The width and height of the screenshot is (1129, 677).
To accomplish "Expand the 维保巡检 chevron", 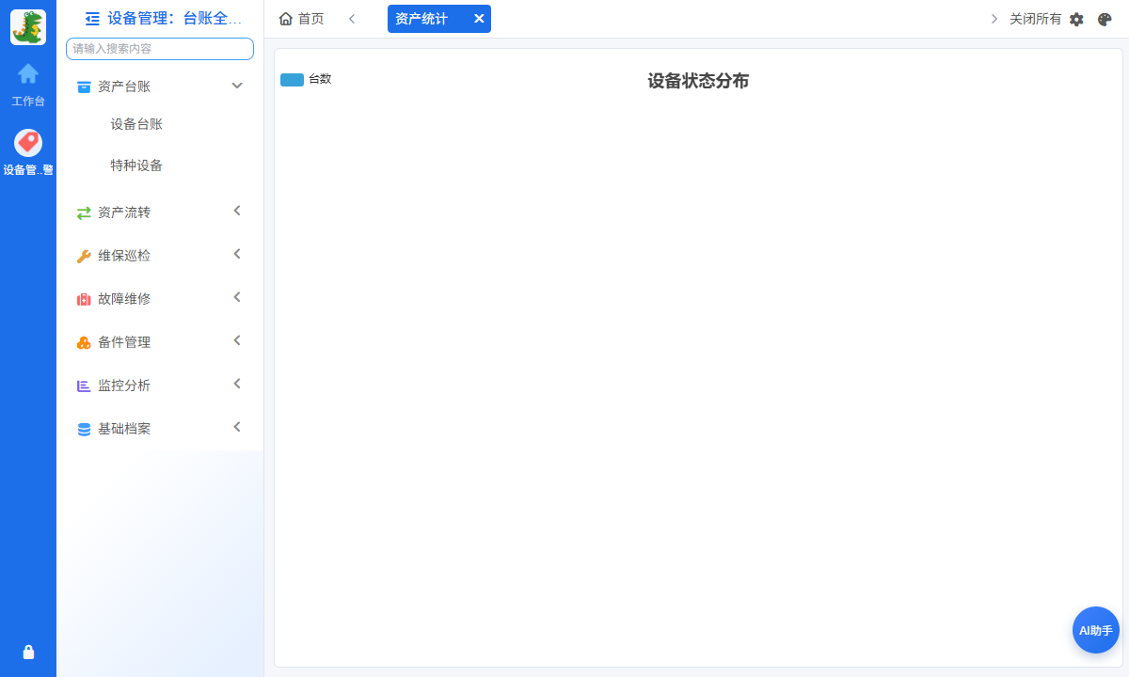I will (237, 254).
